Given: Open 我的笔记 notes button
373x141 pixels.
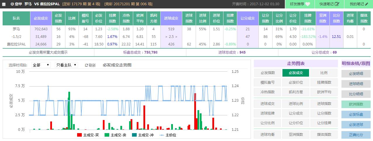Looking at the screenshot, I should click(358, 4).
